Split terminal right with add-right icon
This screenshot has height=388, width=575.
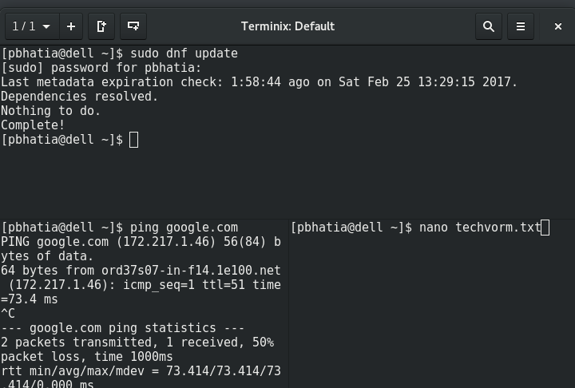101,26
